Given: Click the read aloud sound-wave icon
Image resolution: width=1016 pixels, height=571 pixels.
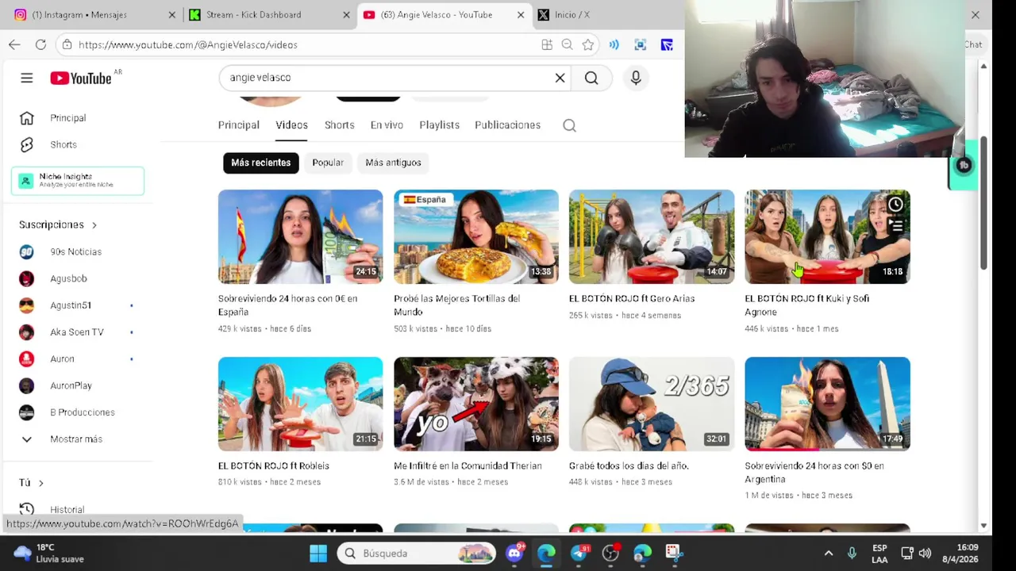Looking at the screenshot, I should [614, 45].
